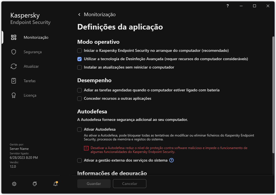This screenshot has height=195, width=276.
Task: Disable Advanced Disinfection technology
Action: pos(79,59)
